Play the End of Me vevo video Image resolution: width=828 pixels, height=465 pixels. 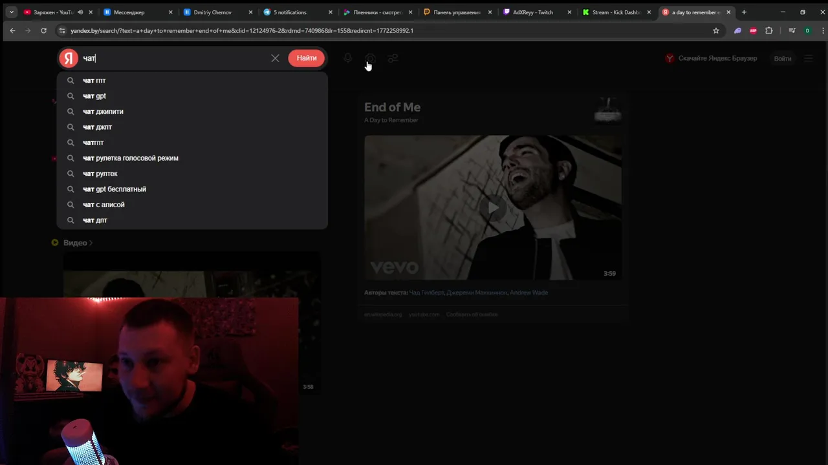(493, 207)
